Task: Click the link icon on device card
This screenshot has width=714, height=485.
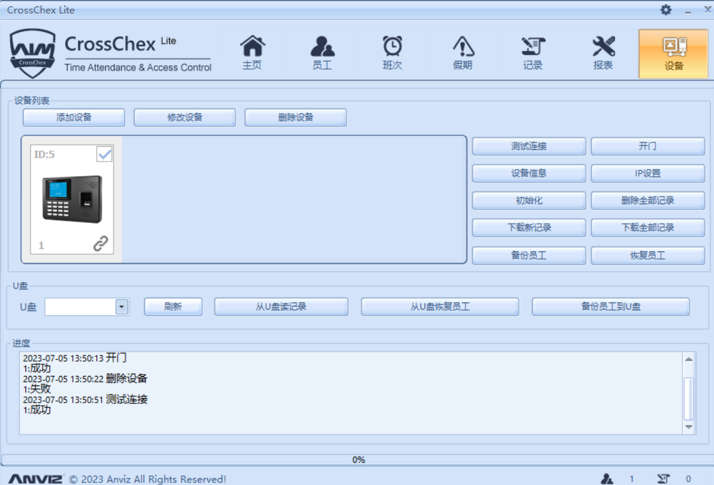Action: click(101, 244)
